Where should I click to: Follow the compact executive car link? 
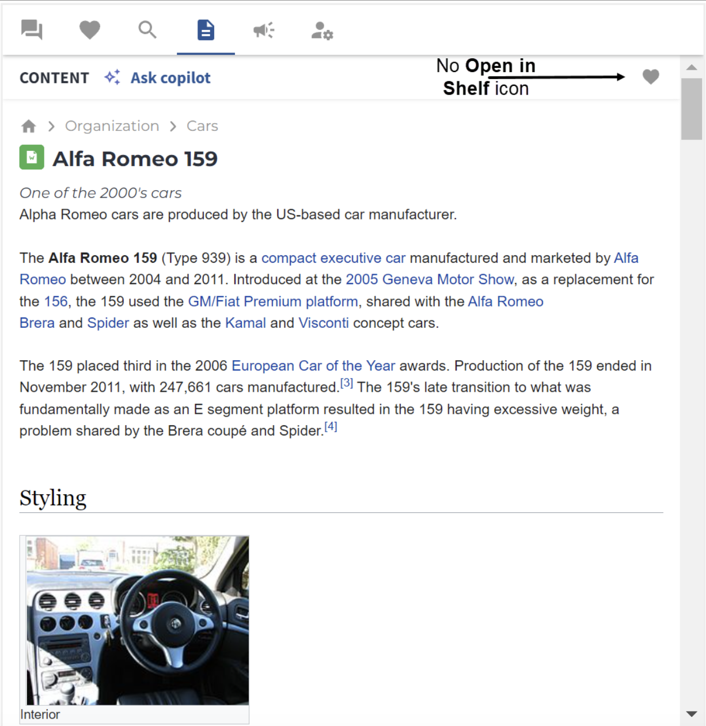pyautogui.click(x=333, y=258)
